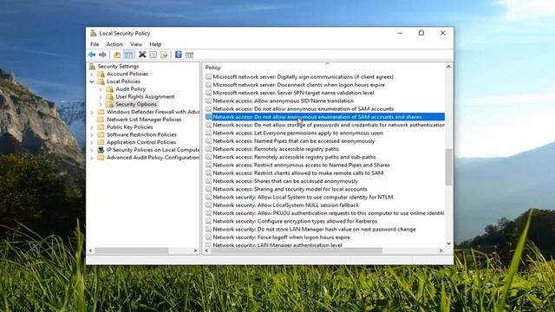Click the Network List Manager Policies folder icon
This screenshot has width=555, height=312.
click(x=101, y=120)
